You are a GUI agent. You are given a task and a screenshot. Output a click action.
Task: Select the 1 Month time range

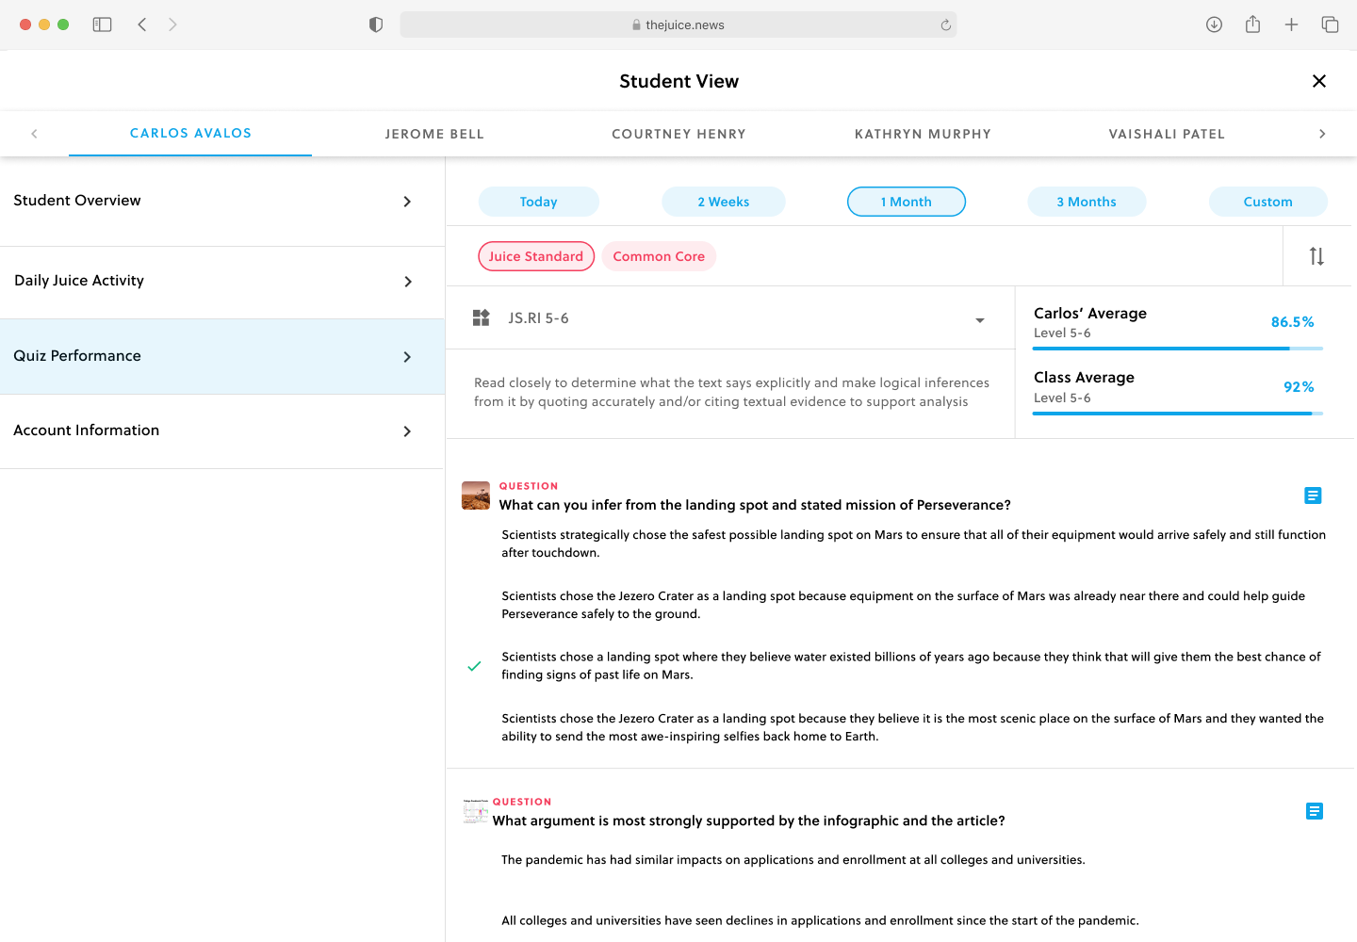[x=906, y=202]
